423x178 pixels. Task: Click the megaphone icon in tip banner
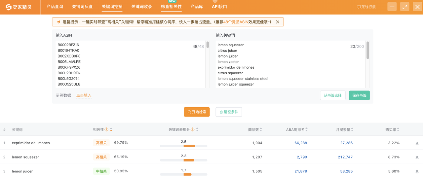58,22
